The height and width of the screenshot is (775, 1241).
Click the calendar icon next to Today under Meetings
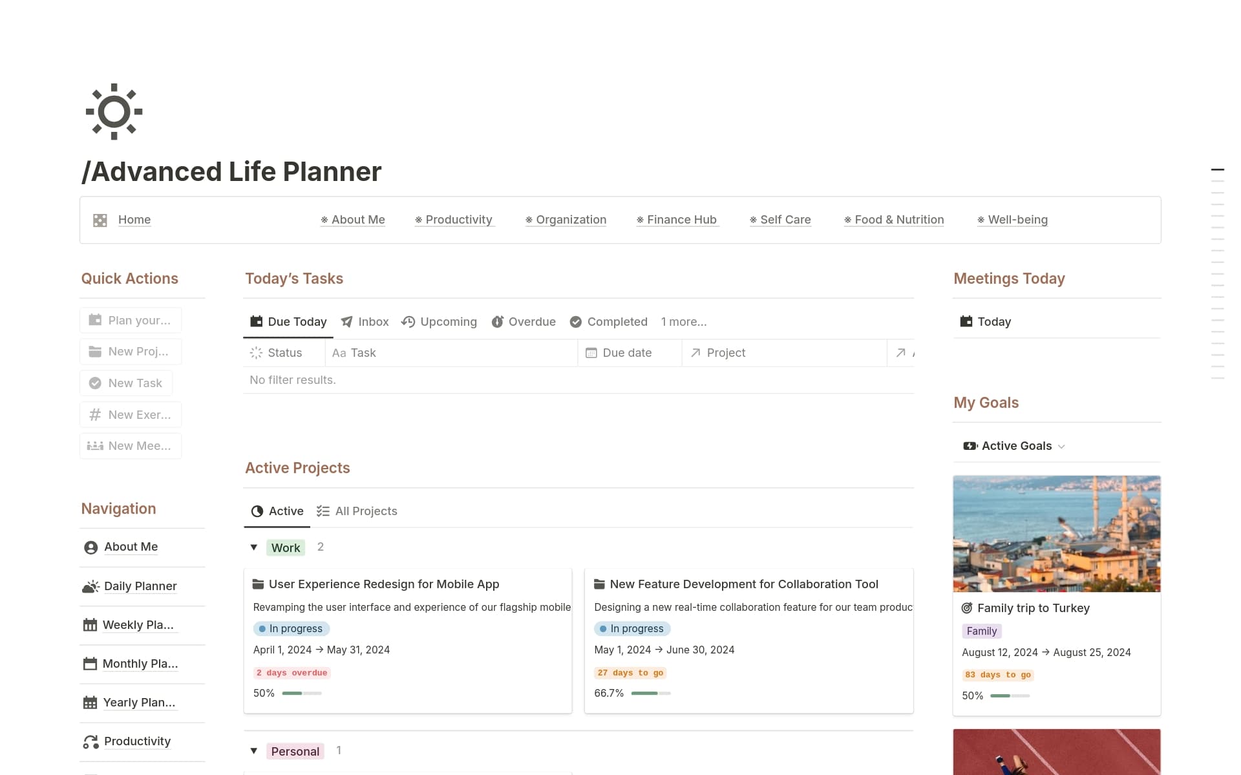(x=966, y=321)
